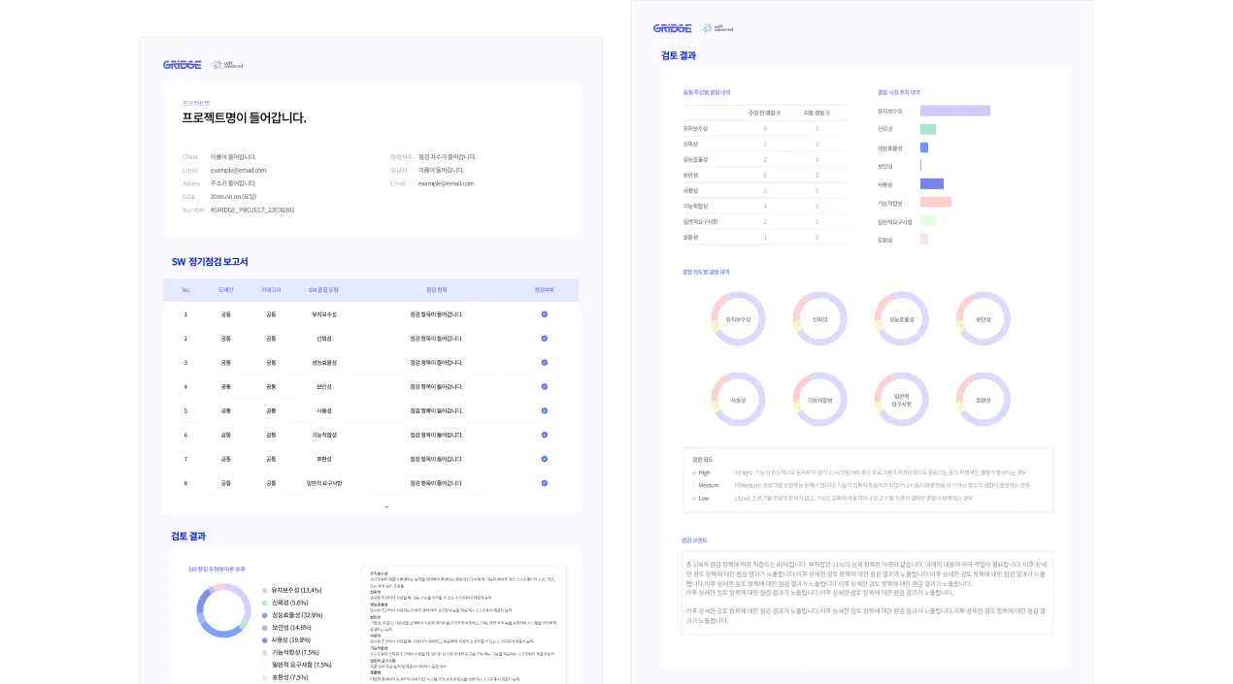Screen dimensions: 1233x684
Task: Click the SW 정기점검 보고서 heading
Action: (210, 261)
